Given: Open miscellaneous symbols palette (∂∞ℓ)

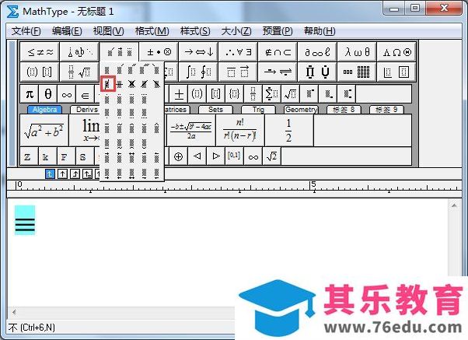Looking at the screenshot, I should coord(317,52).
